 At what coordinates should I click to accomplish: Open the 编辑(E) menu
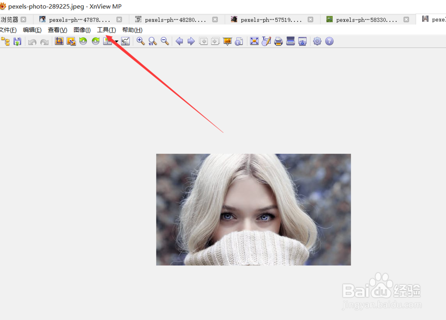tap(32, 30)
